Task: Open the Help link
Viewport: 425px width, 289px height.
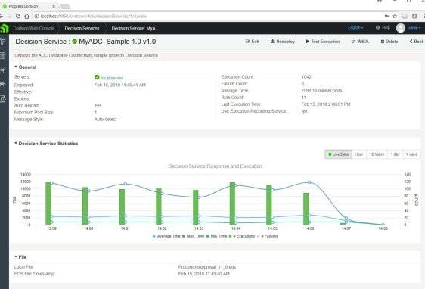Action: point(383,28)
